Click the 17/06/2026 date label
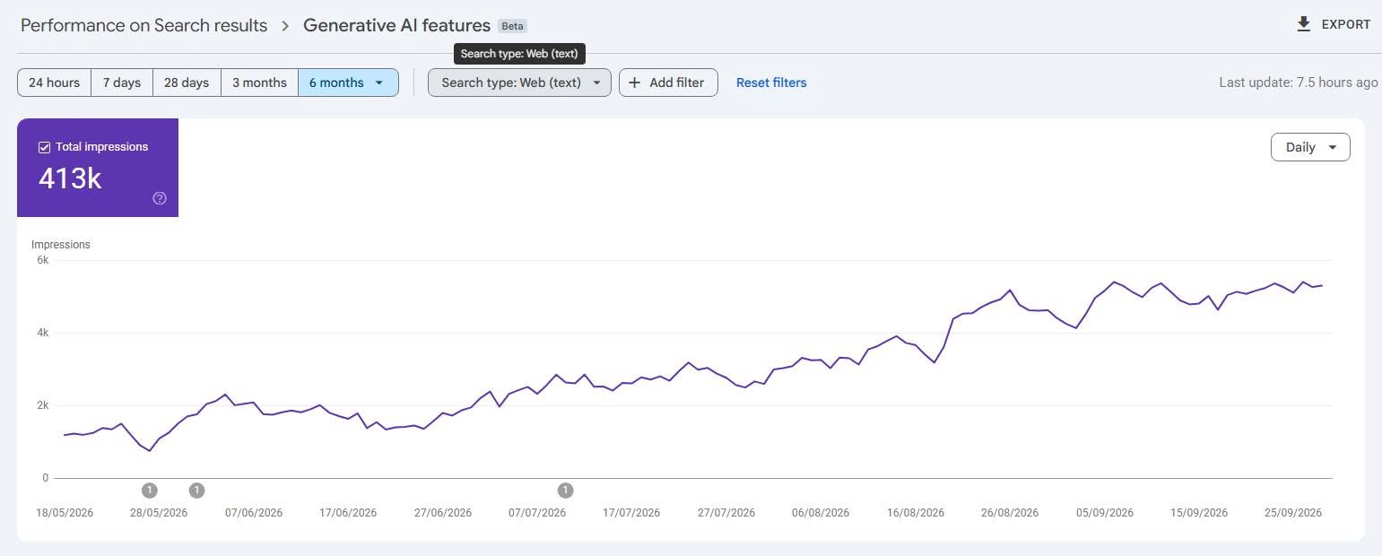This screenshot has height=556, width=1382. pos(348,513)
